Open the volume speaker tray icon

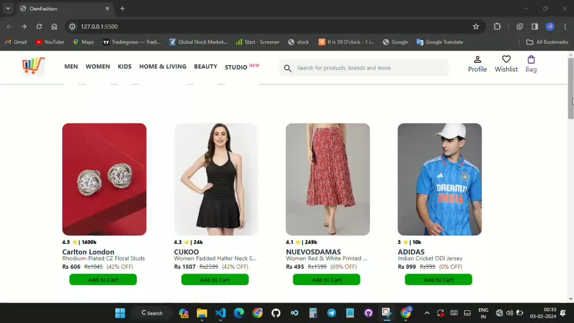(x=509, y=313)
